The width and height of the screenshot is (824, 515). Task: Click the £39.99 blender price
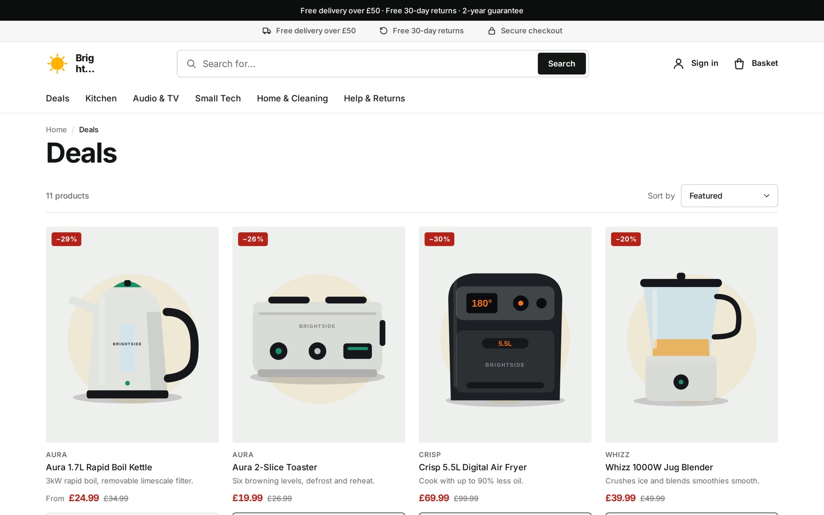(621, 498)
